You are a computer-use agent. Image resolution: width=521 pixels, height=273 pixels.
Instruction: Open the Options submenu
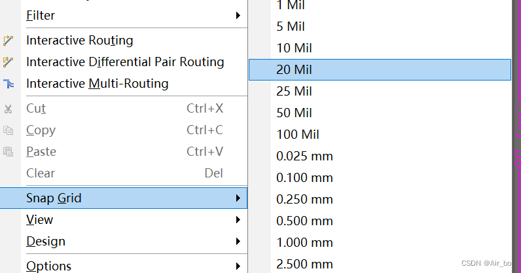(x=49, y=266)
